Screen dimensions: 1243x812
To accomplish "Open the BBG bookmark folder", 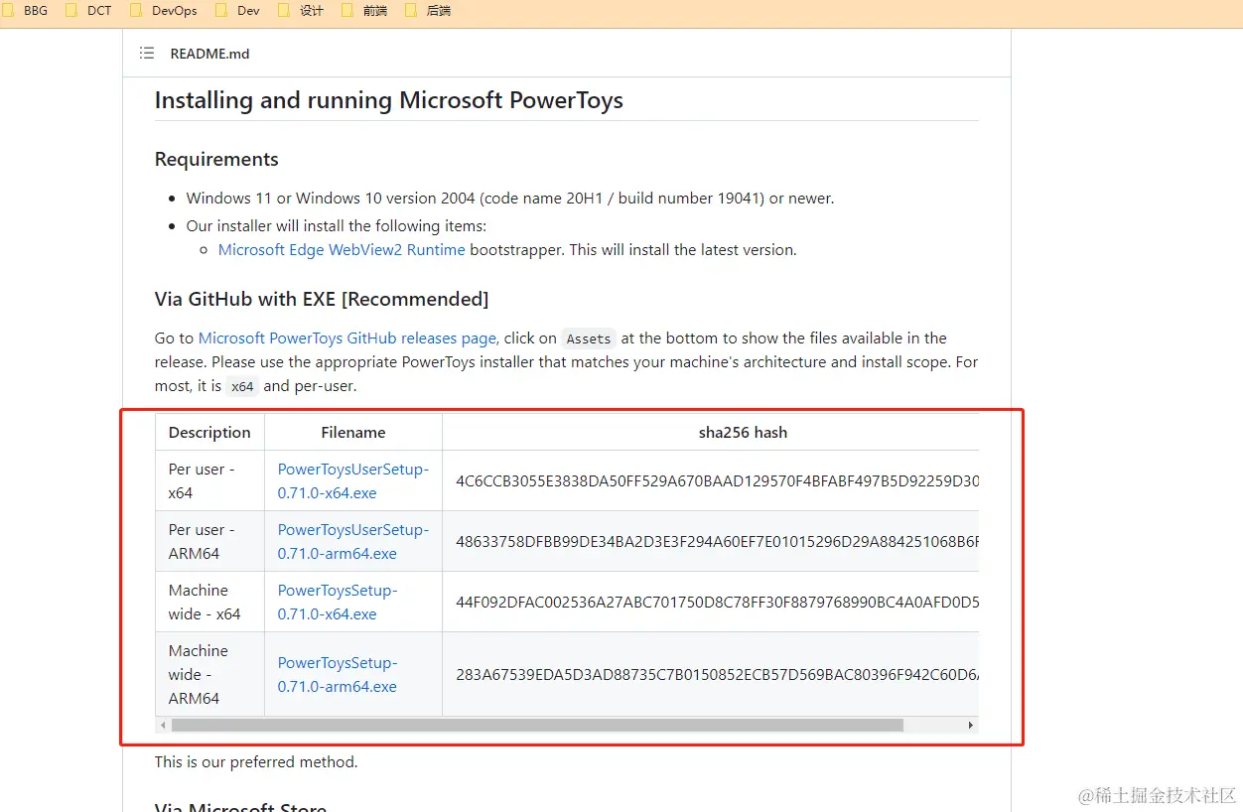I will click(x=27, y=11).
